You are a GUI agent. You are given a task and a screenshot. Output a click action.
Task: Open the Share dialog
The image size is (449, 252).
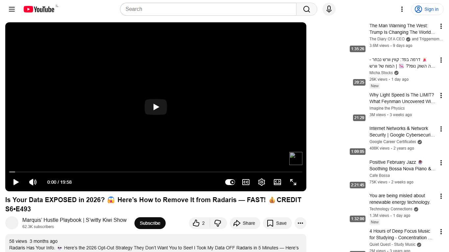tap(245, 223)
